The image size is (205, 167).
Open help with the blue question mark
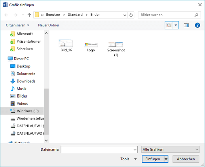pyautogui.click(x=197, y=25)
